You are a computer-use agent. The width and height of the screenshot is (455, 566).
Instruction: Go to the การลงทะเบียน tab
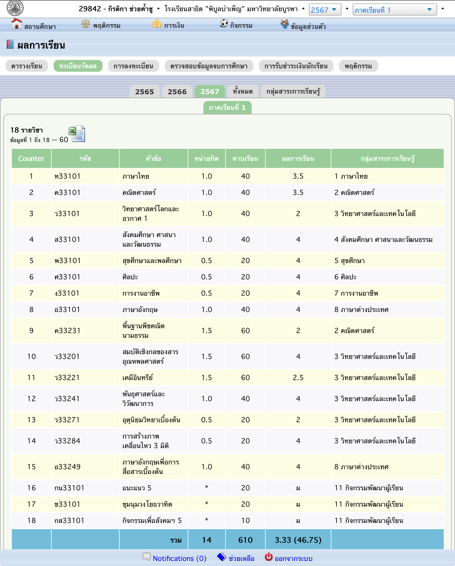pos(133,66)
